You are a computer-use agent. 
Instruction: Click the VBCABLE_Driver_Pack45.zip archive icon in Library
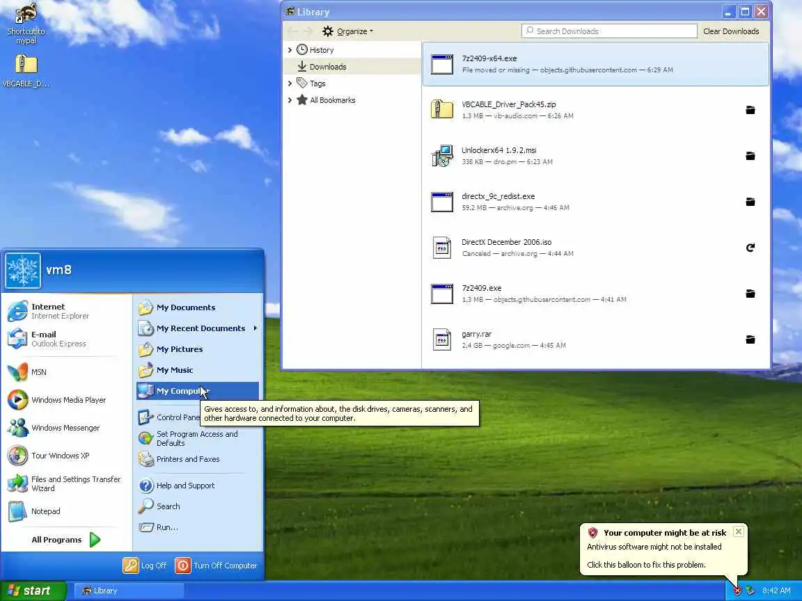pos(442,110)
